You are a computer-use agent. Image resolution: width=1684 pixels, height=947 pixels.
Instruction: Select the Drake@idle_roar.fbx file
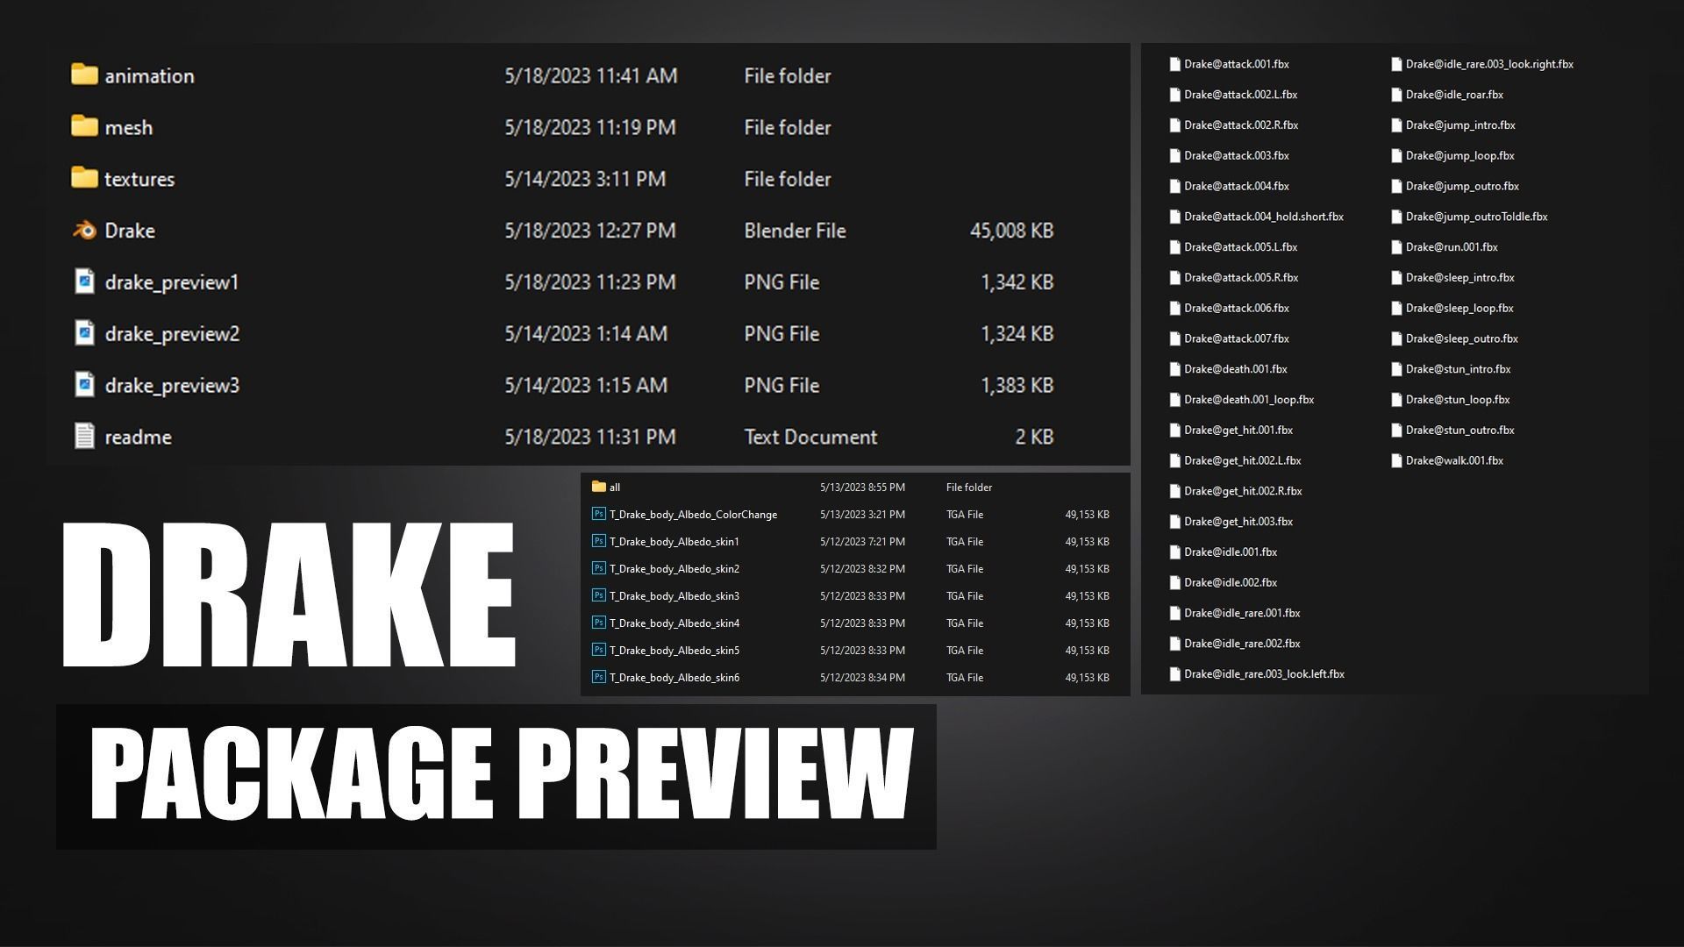click(1453, 95)
